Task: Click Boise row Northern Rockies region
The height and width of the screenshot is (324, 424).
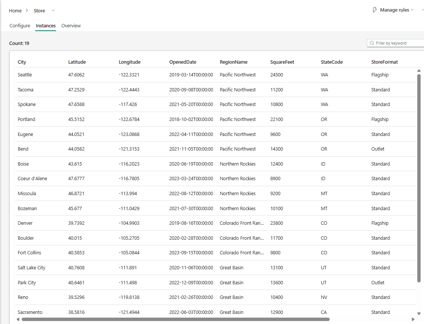Action: [238, 164]
